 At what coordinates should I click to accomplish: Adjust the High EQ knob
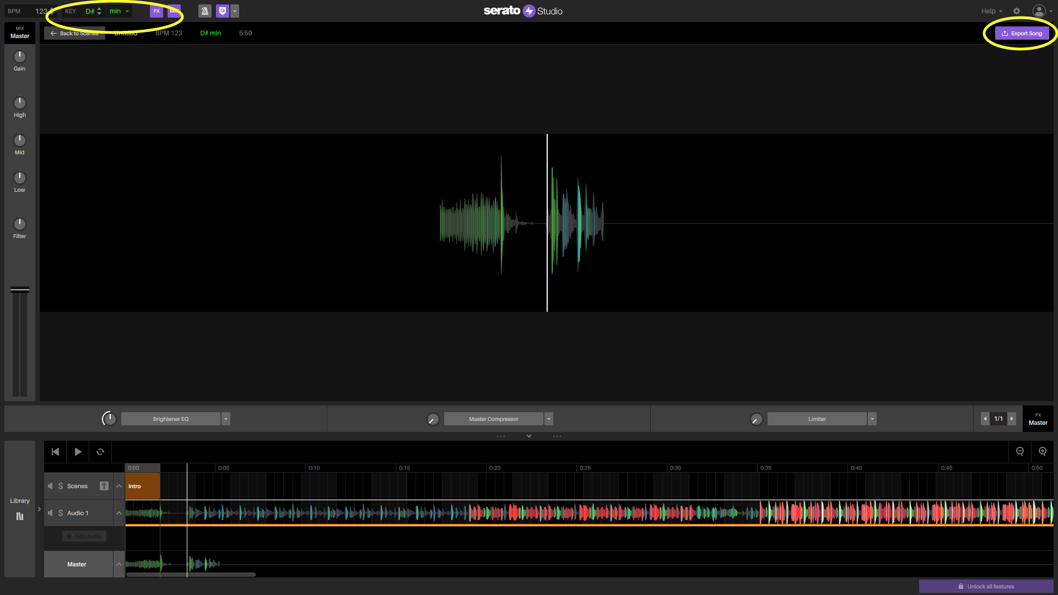coord(20,102)
